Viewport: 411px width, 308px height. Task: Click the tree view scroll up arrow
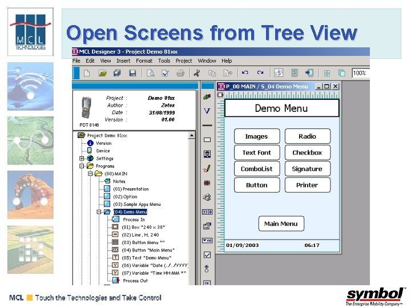192,135
